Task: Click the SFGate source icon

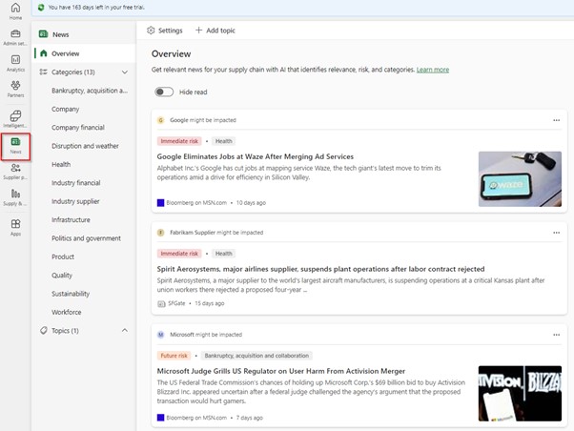Action: coord(161,303)
